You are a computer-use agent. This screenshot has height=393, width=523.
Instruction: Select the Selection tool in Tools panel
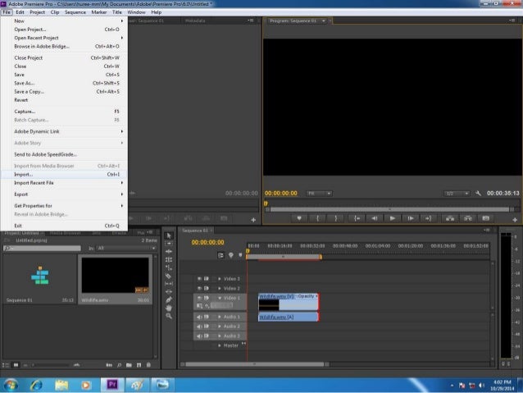click(x=169, y=235)
